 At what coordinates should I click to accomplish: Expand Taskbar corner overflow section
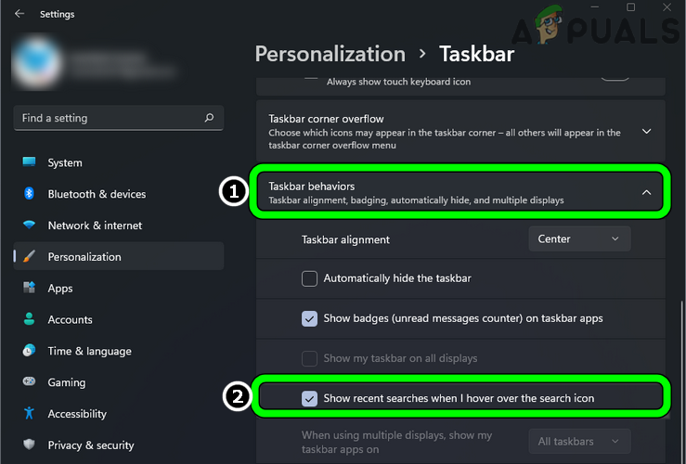(646, 132)
